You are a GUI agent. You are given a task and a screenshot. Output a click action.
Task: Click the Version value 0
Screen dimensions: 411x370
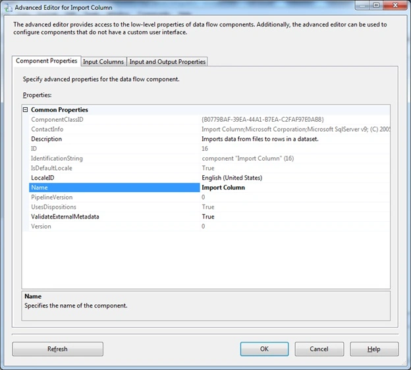[x=295, y=226]
